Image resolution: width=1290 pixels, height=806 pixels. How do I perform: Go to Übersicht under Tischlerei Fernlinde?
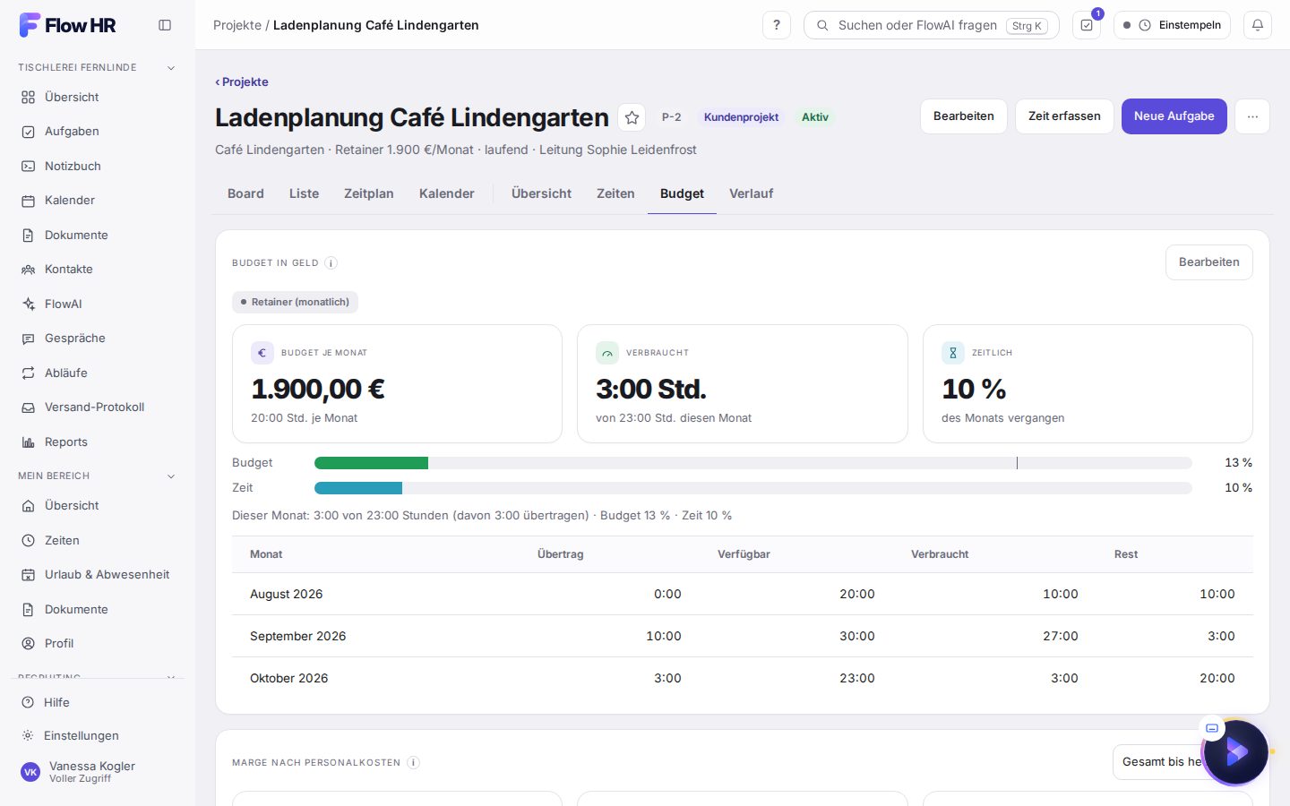pos(98,97)
